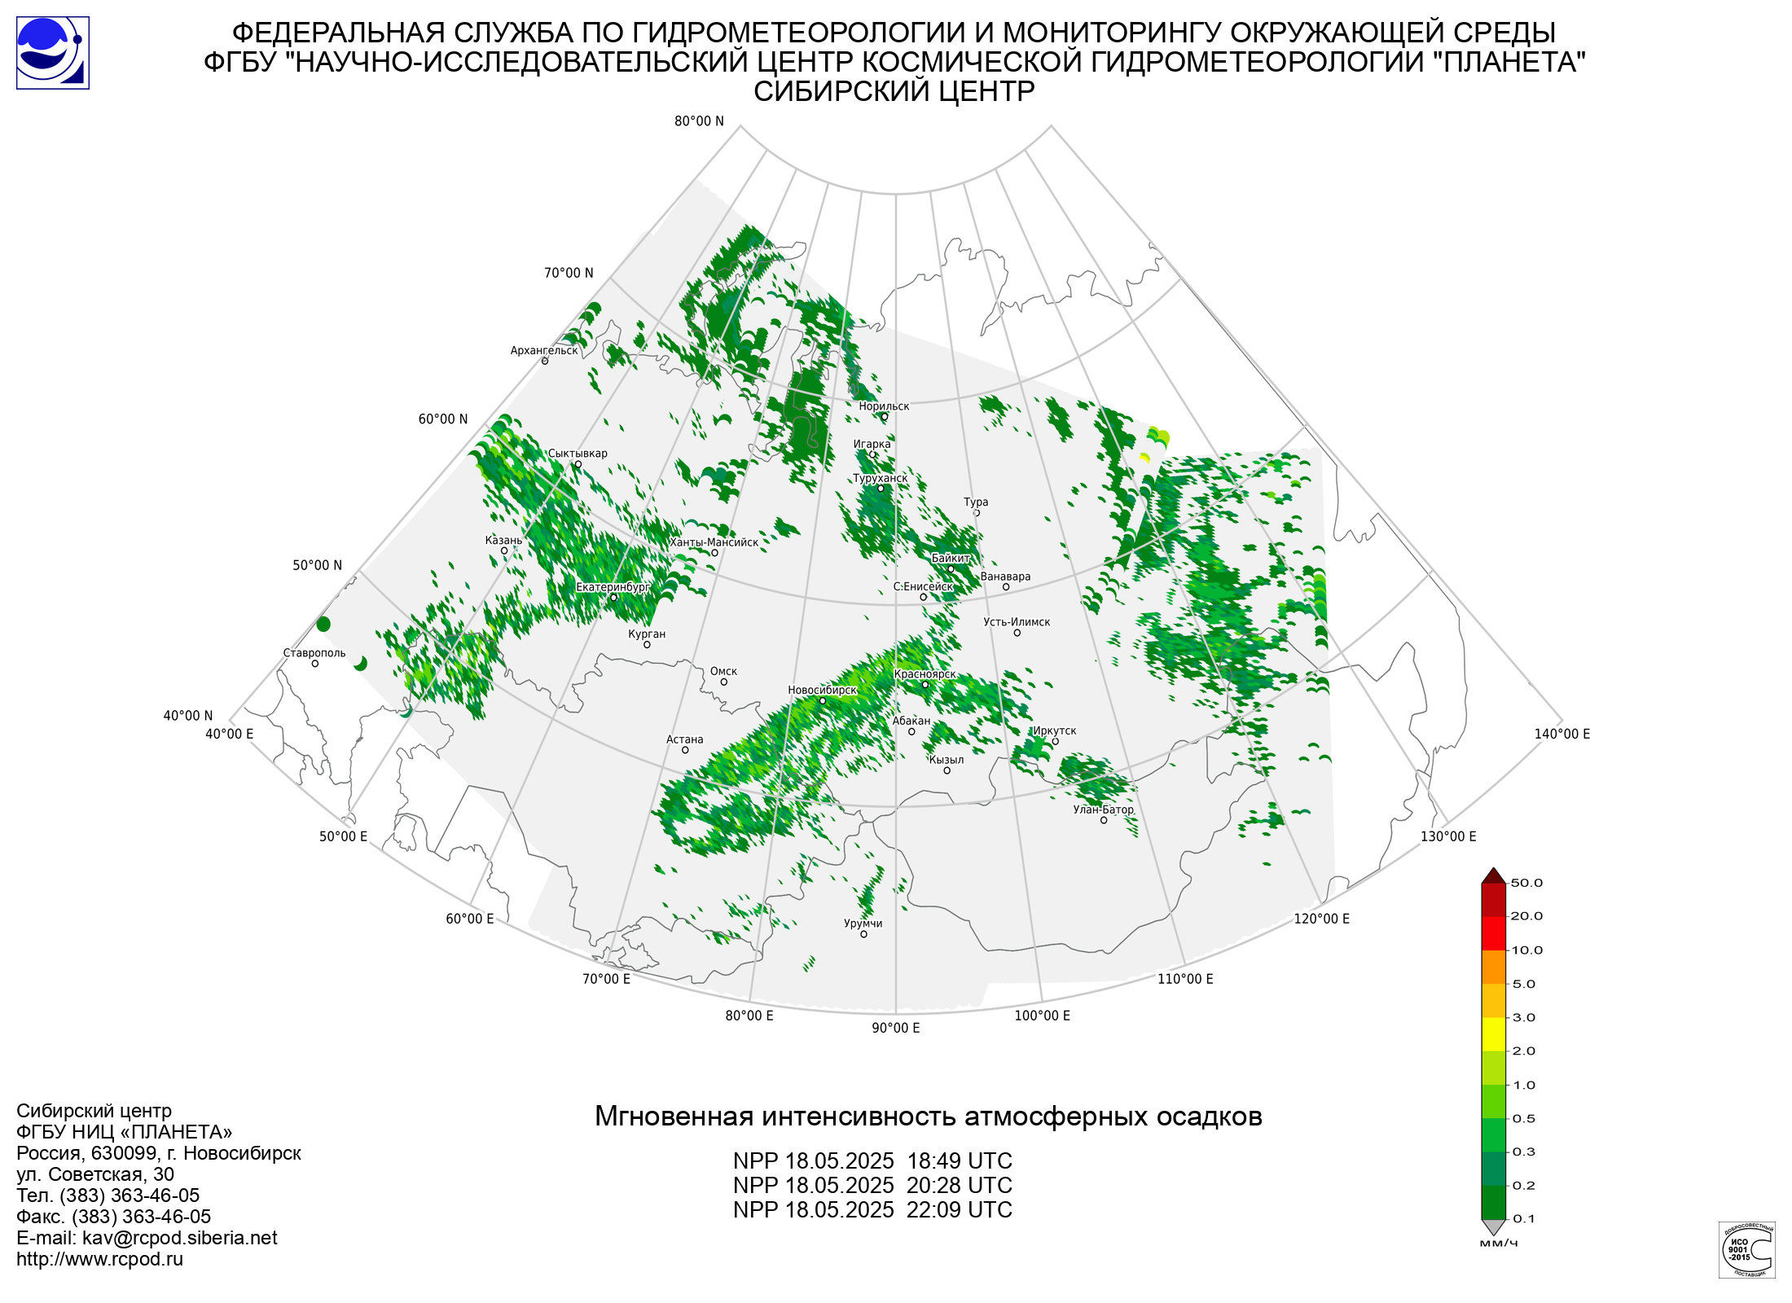The height and width of the screenshot is (1303, 1792).
Task: Select the Екатеринбург city label
Action: 613,586
